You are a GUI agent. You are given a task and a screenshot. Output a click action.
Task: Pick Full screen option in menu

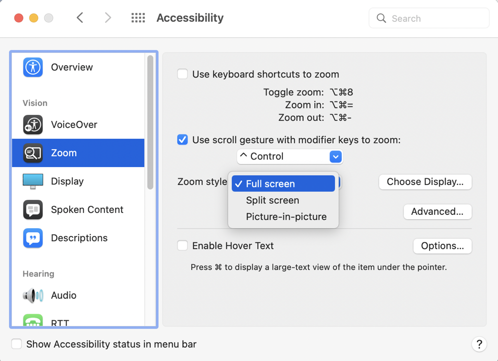(x=270, y=184)
